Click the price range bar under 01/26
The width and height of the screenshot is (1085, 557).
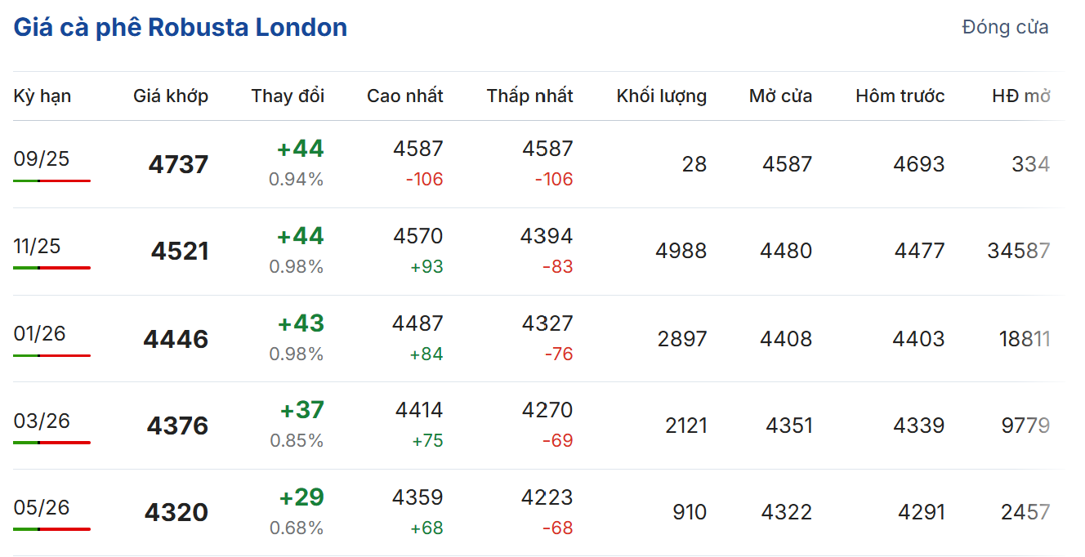[x=51, y=355]
